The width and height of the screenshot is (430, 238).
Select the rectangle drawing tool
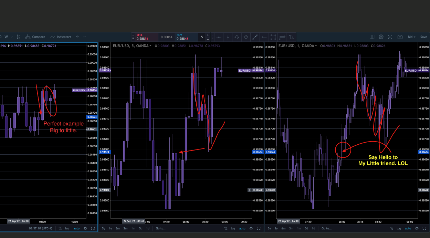pos(273,37)
